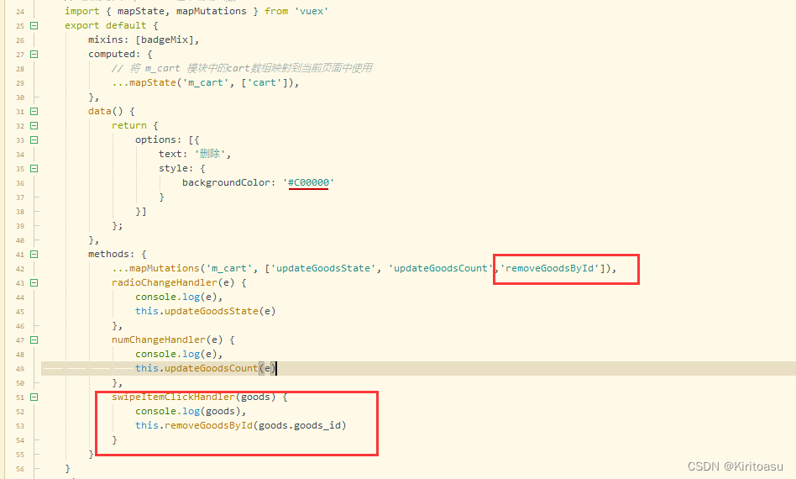The width and height of the screenshot is (796, 479).
Task: Click the 'updateGoodsState' string on line 42
Action: 322,268
